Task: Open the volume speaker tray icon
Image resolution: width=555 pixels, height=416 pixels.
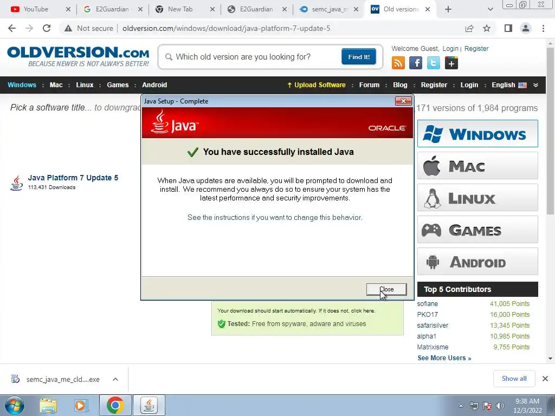Action: tap(500, 406)
